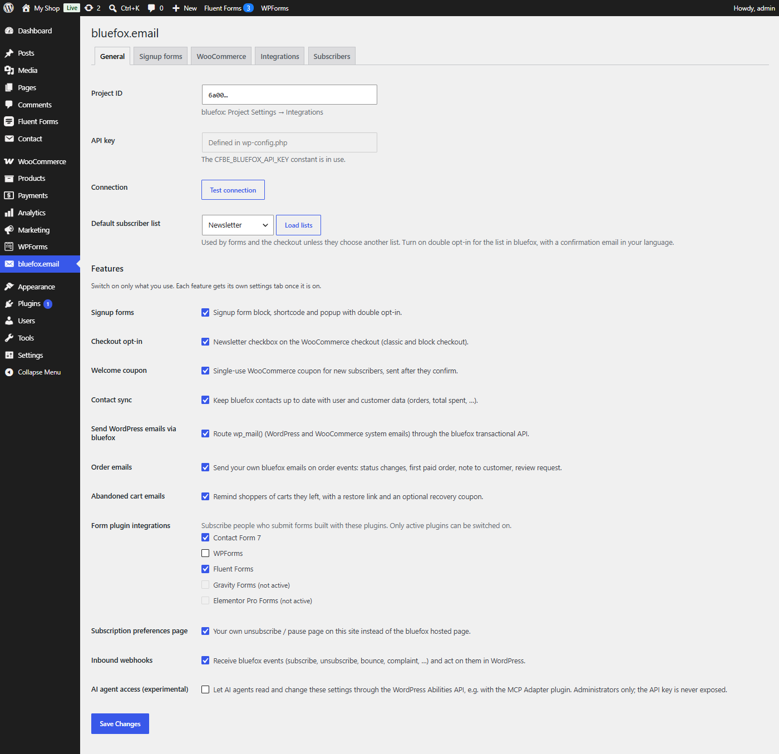Click the updates icon showing 2

coord(89,8)
